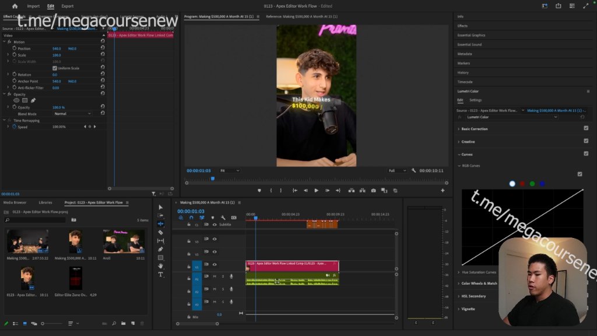The height and width of the screenshot is (336, 597).
Task: Toggle Position animation stopwatch
Action: [x=14, y=48]
